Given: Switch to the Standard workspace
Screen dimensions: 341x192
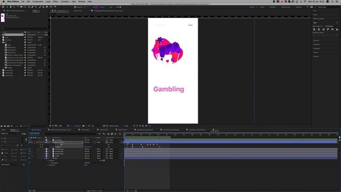Looking at the screenshot, I should coord(272,7).
